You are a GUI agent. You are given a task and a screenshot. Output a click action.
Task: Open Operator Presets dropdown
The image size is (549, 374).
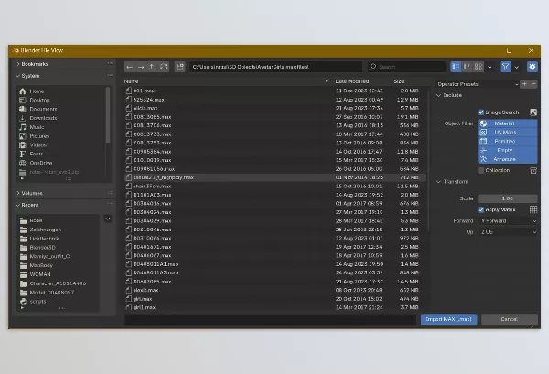(x=478, y=84)
